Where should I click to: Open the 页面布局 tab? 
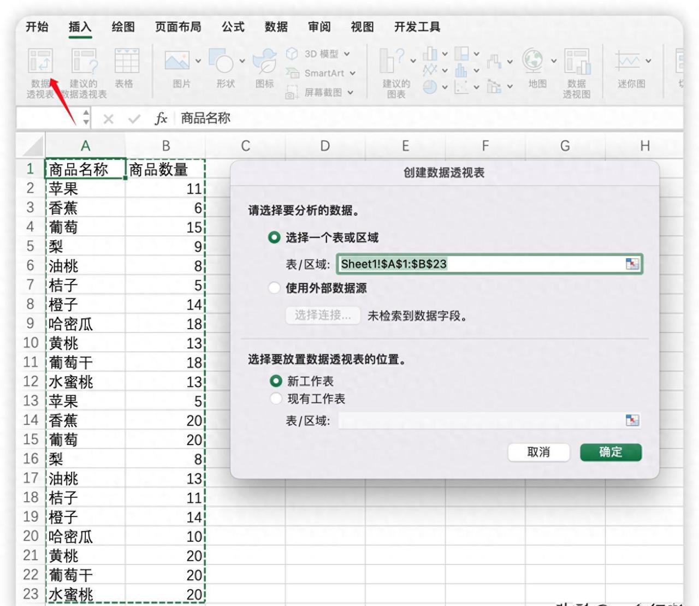point(178,27)
